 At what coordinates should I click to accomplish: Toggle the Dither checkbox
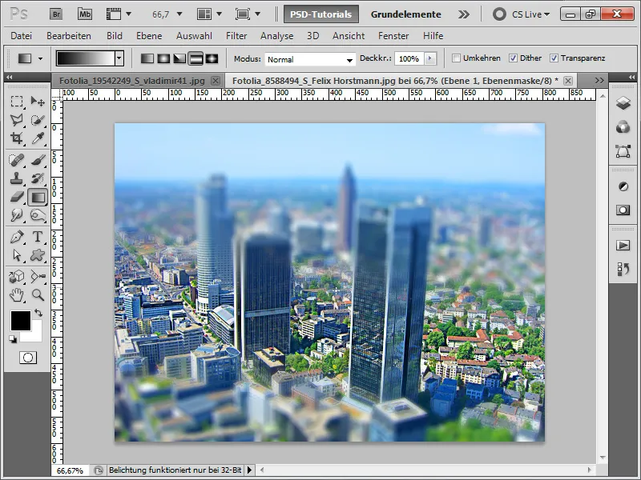pyautogui.click(x=513, y=58)
